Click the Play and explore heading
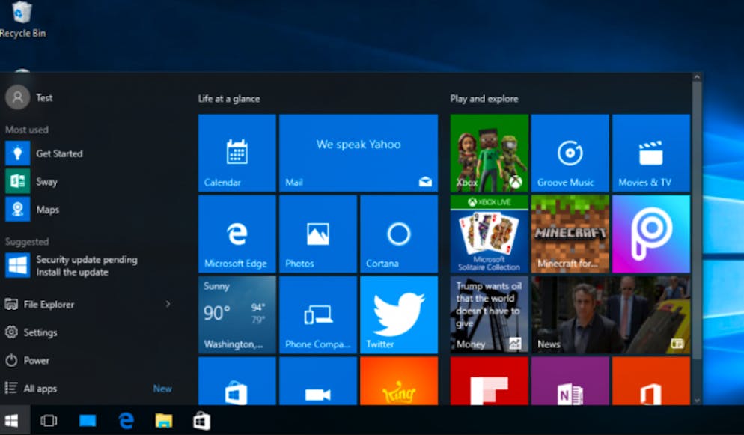This screenshot has width=744, height=435. point(484,99)
